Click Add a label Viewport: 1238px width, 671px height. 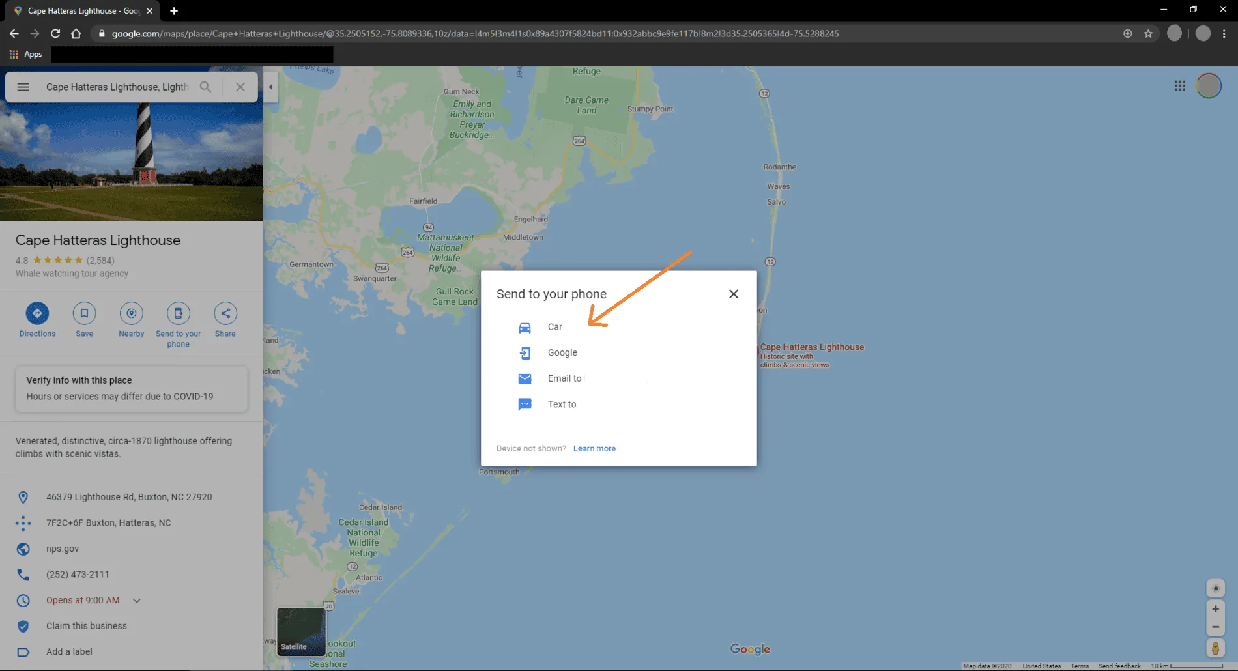[69, 651]
